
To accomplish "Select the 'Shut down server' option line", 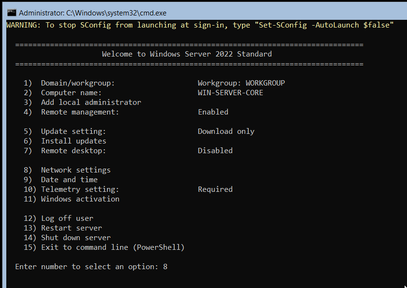I will (x=67, y=238).
